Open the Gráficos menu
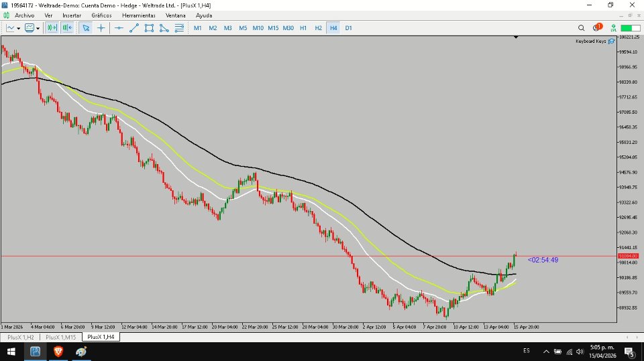Viewport: 644px width, 361px height. (x=101, y=15)
